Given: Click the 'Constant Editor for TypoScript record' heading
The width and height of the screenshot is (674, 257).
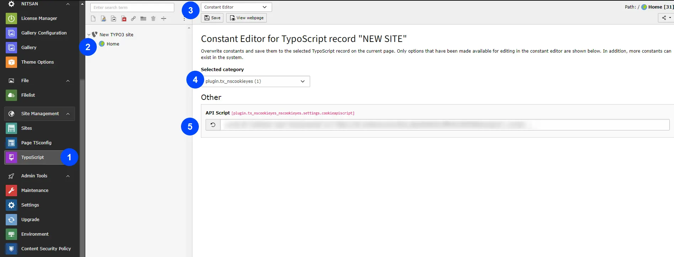Looking at the screenshot, I should coord(304,39).
